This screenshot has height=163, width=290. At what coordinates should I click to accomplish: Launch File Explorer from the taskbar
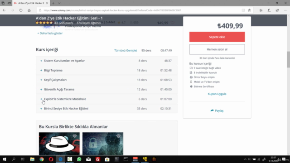click(x=32, y=159)
